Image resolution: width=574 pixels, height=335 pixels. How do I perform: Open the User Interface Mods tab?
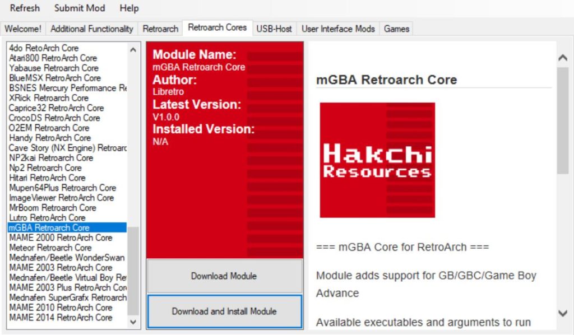338,29
